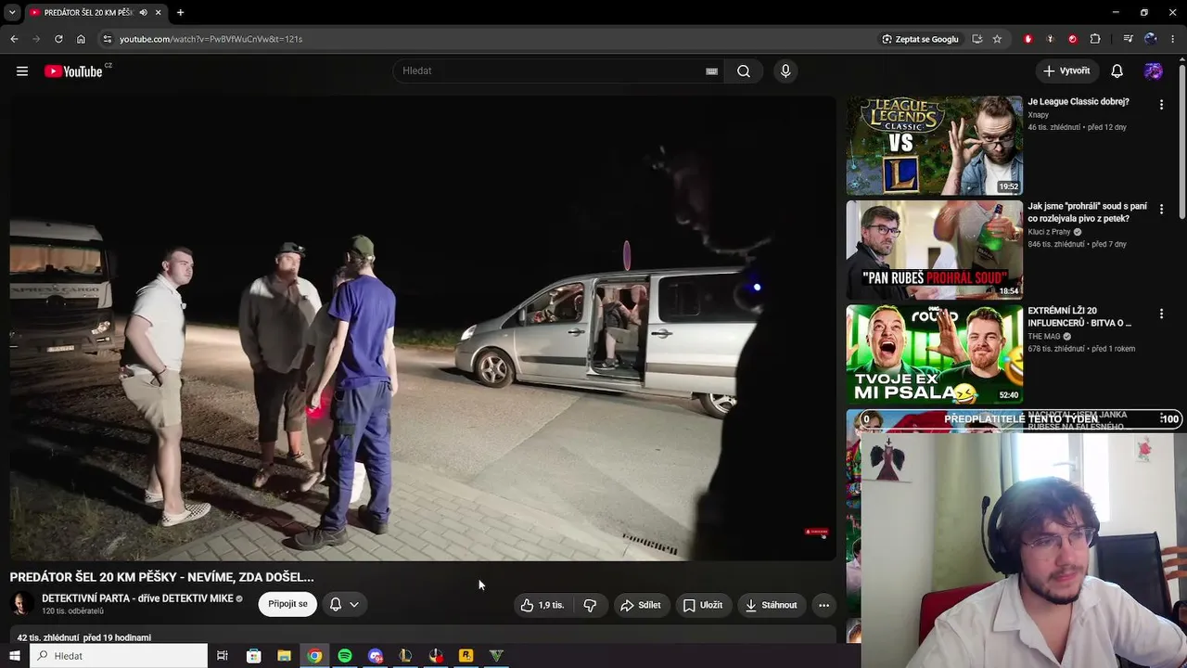Open the Chrome home page button

click(81, 39)
